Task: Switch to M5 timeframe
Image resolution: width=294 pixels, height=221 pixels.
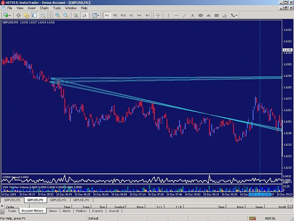Action: click(x=115, y=16)
